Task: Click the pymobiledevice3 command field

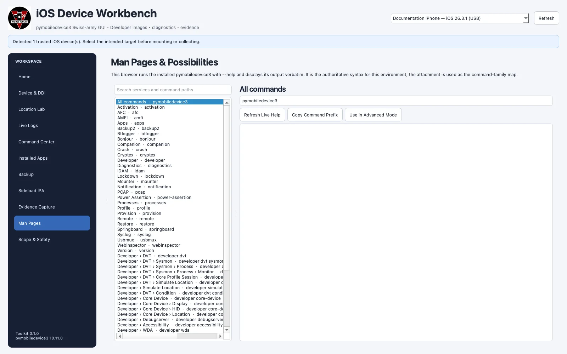Action: (396, 101)
